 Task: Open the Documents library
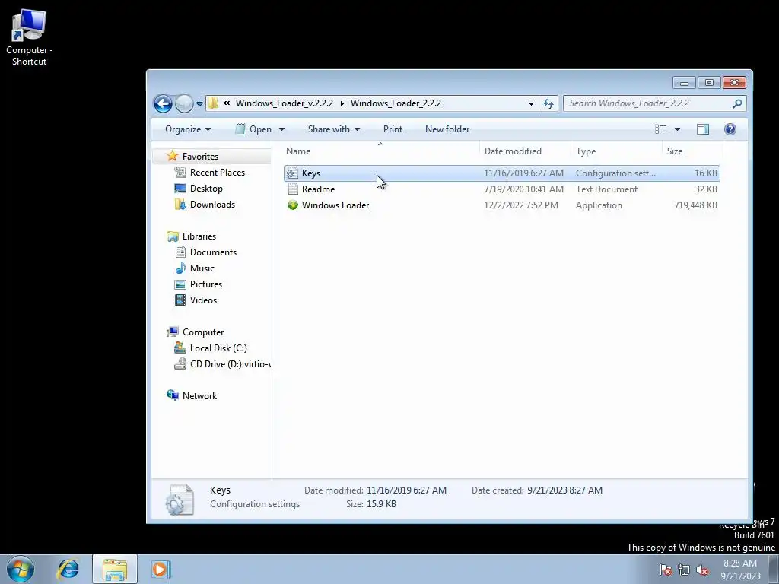click(x=213, y=252)
